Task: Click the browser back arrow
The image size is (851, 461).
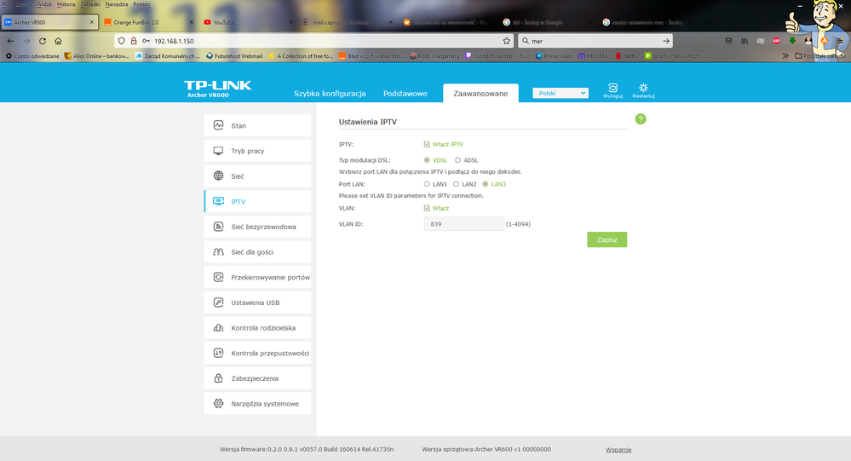Action: tap(10, 41)
